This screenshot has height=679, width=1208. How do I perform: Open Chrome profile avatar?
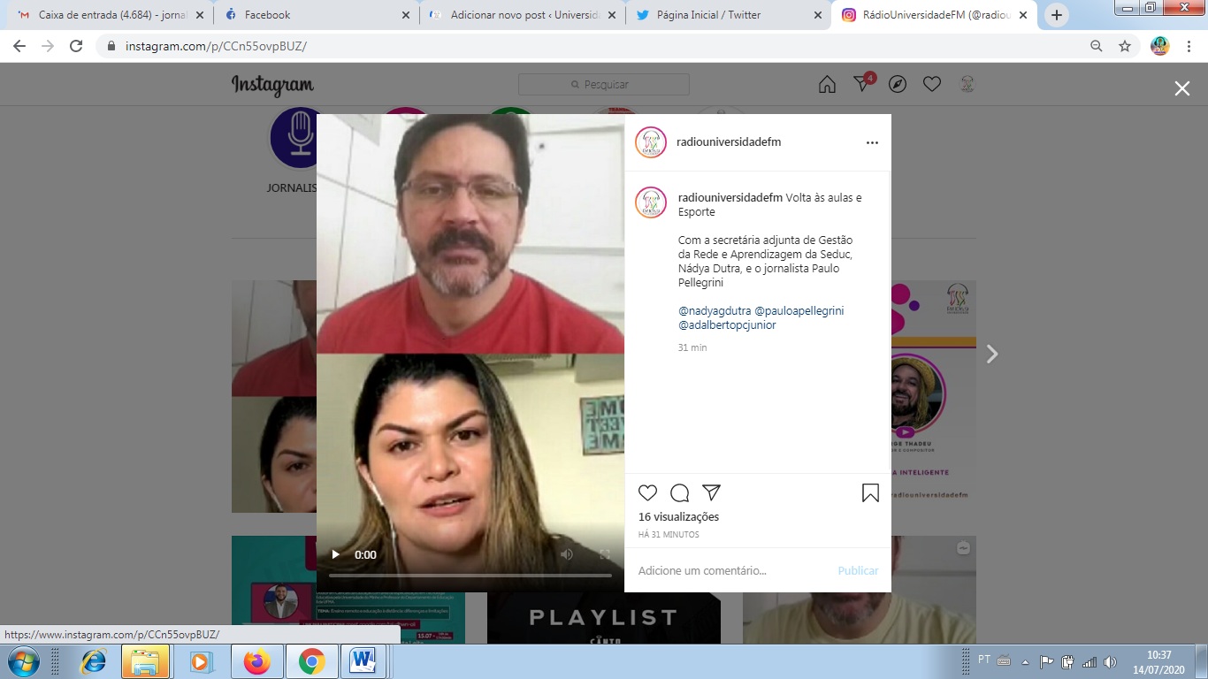1160,46
